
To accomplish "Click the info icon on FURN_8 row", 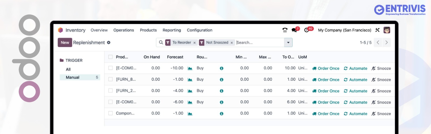I will pos(221,80).
